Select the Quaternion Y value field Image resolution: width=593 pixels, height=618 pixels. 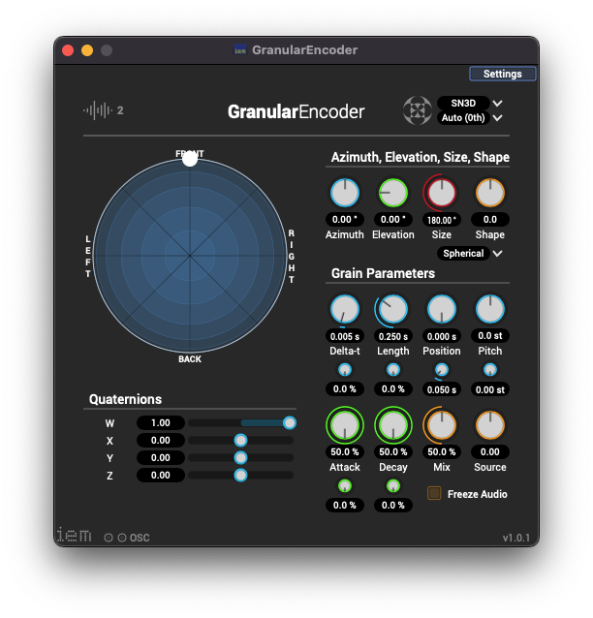tap(161, 458)
